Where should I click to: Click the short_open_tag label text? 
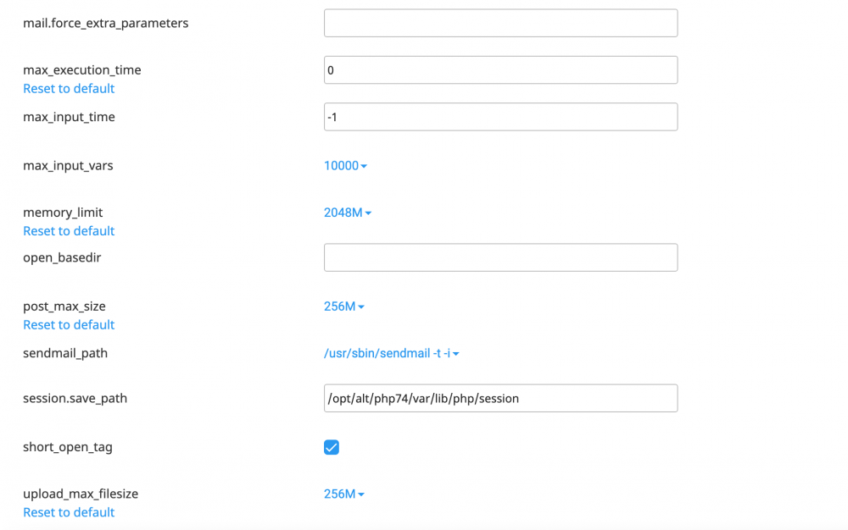click(68, 447)
